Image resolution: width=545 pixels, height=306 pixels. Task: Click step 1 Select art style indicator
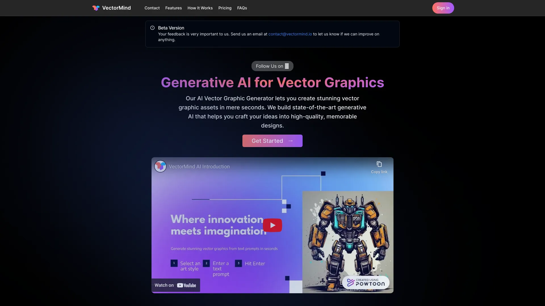pyautogui.click(x=174, y=263)
